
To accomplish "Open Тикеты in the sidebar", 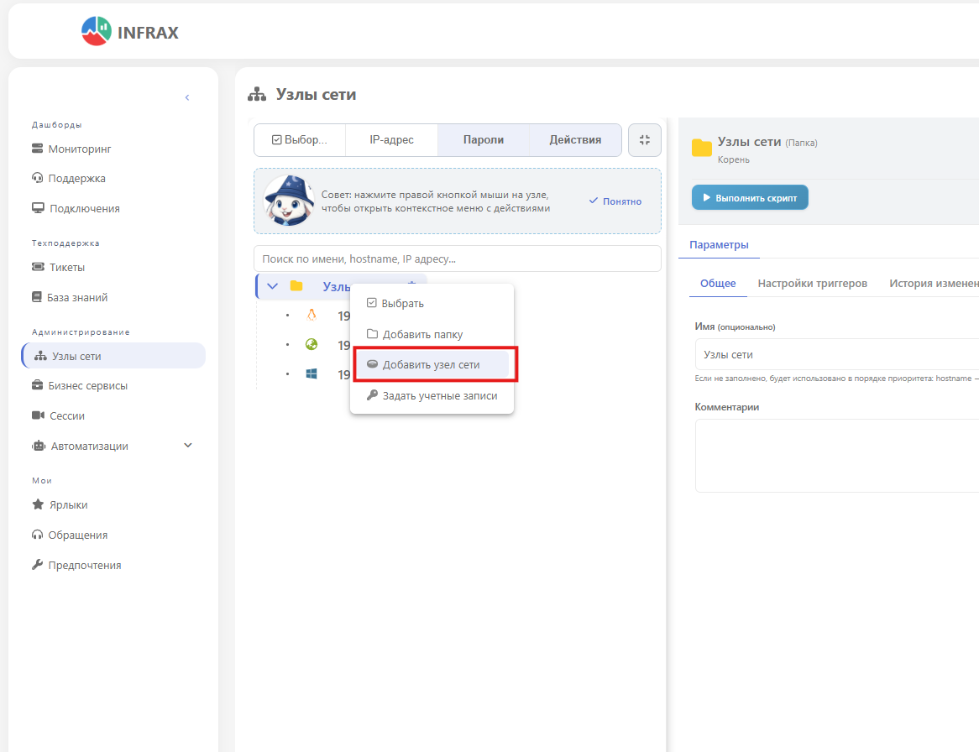I will 66,267.
